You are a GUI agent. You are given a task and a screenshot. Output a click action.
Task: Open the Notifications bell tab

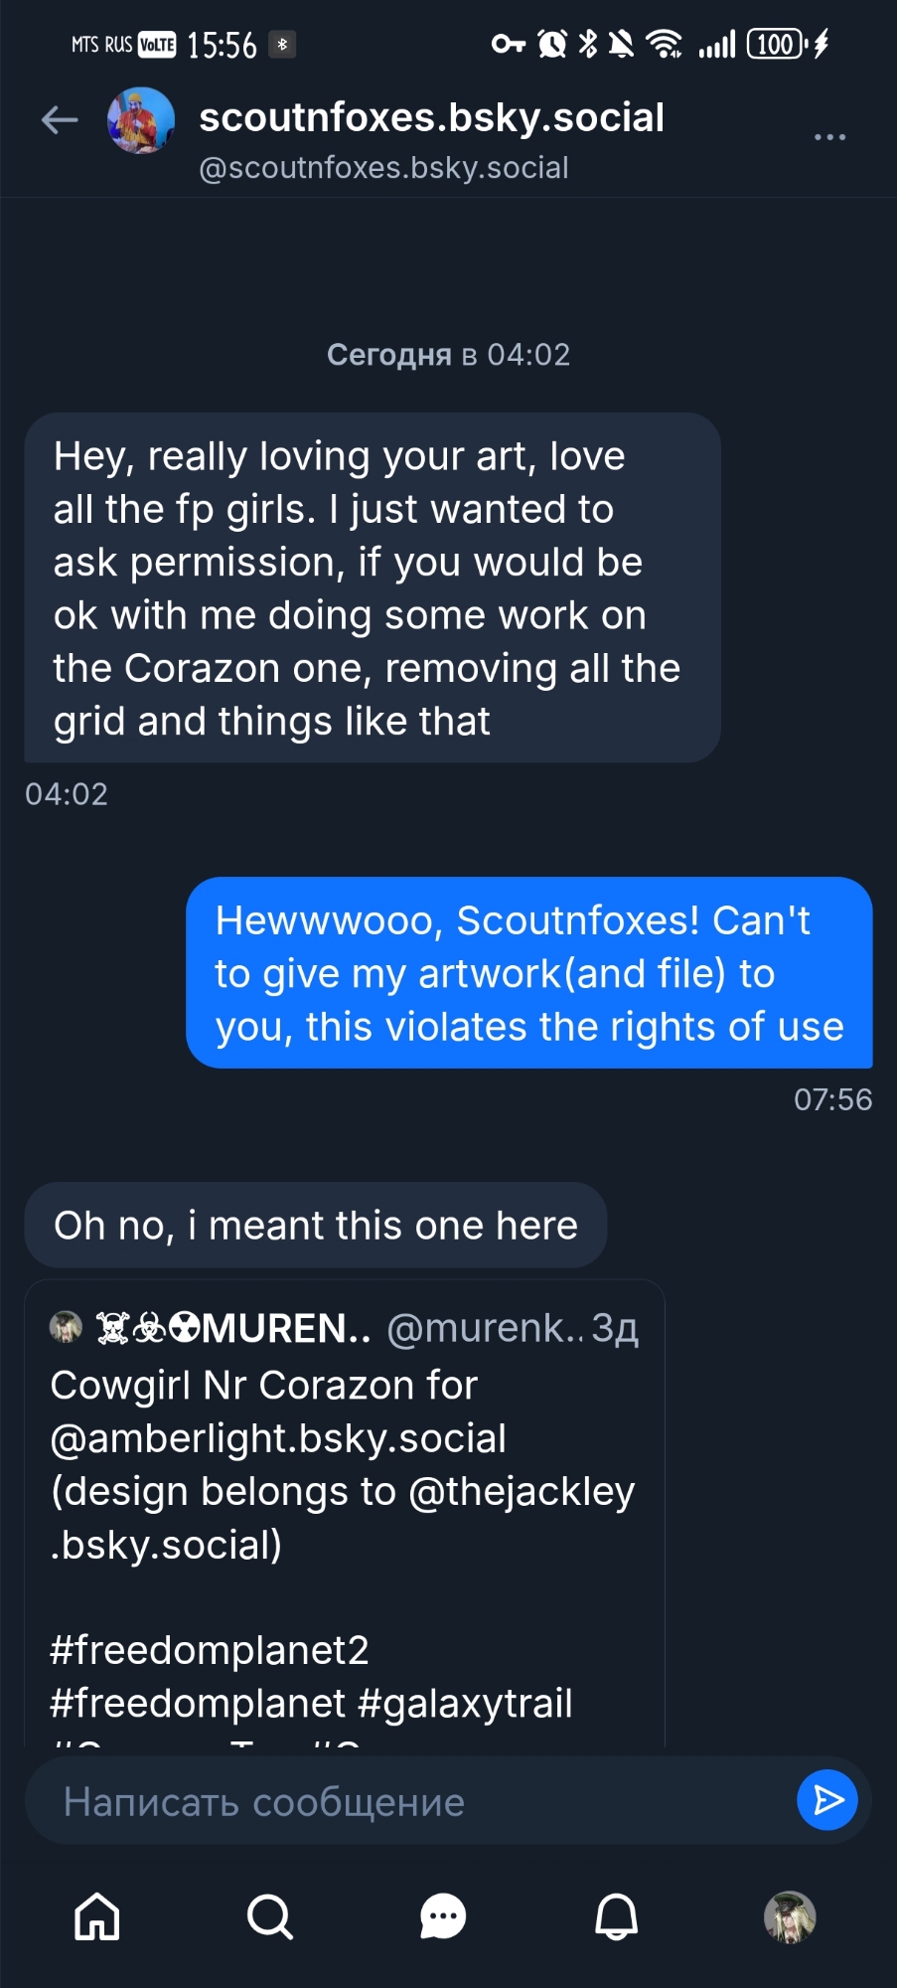(616, 1916)
